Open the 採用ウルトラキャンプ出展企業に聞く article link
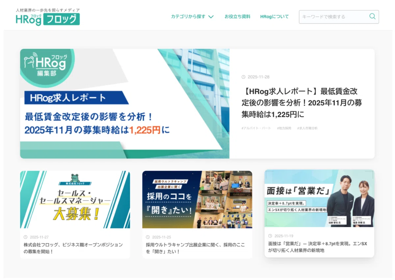 point(196,248)
